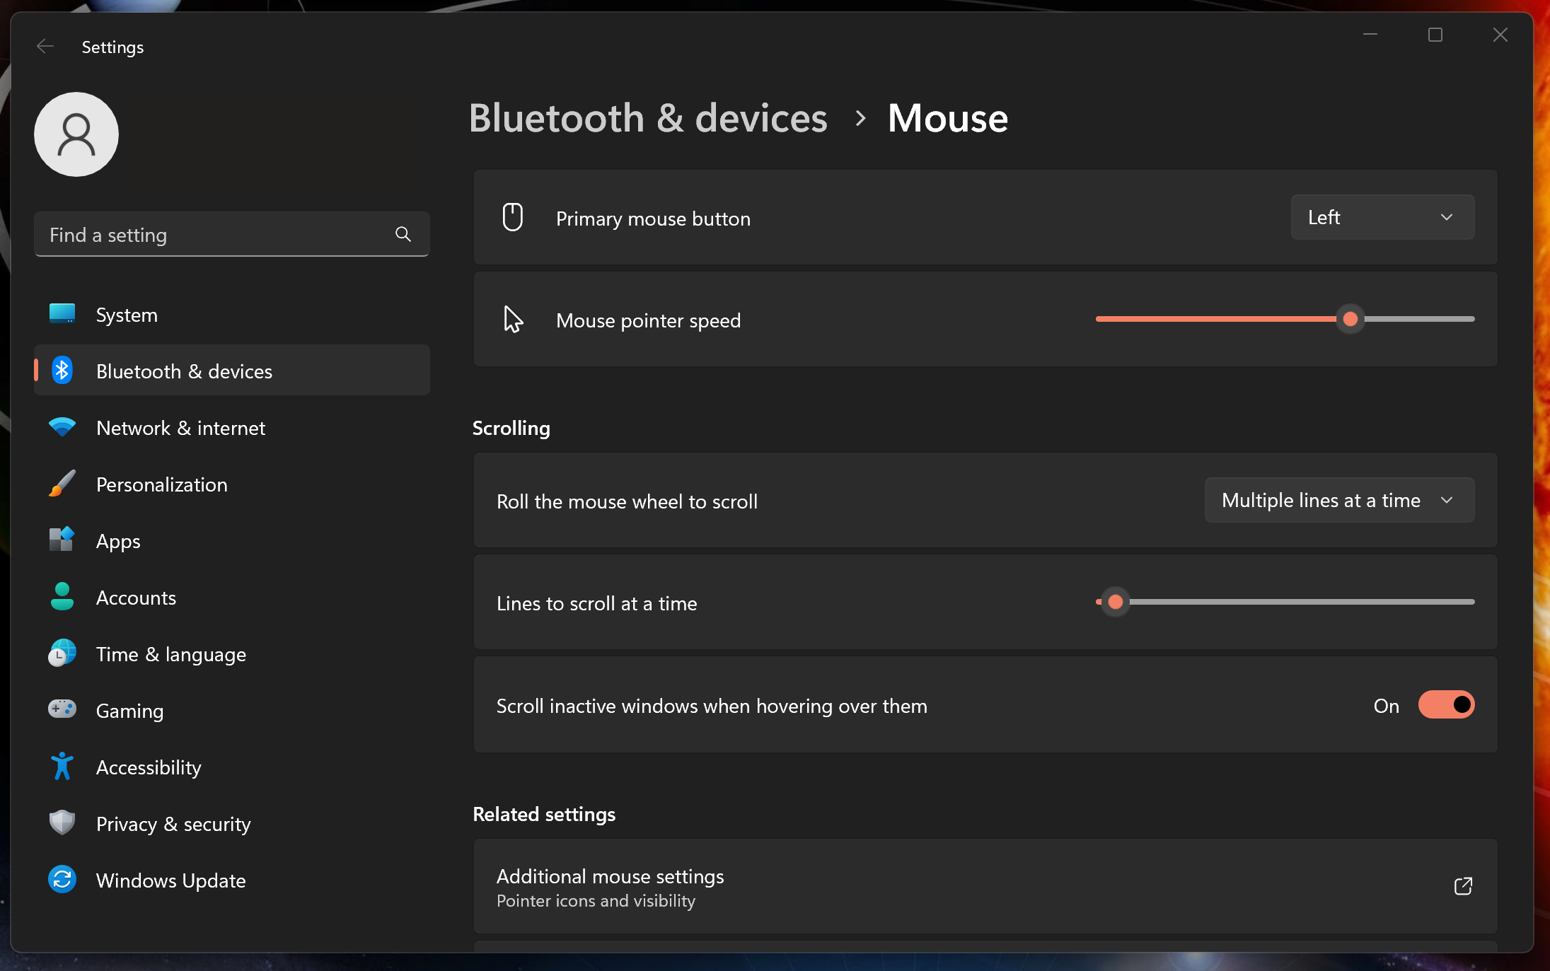The height and width of the screenshot is (971, 1550).
Task: Expand the mouse wheel scroll behavior dropdown
Action: pos(1338,500)
